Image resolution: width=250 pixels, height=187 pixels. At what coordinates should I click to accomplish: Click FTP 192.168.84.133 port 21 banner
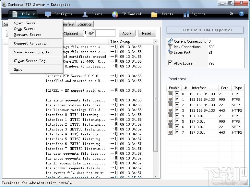pos(205,30)
